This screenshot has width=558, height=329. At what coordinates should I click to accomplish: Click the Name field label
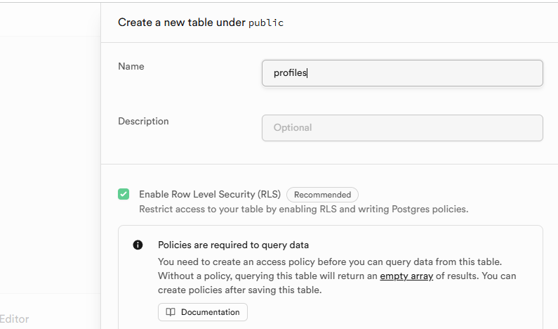coord(131,66)
